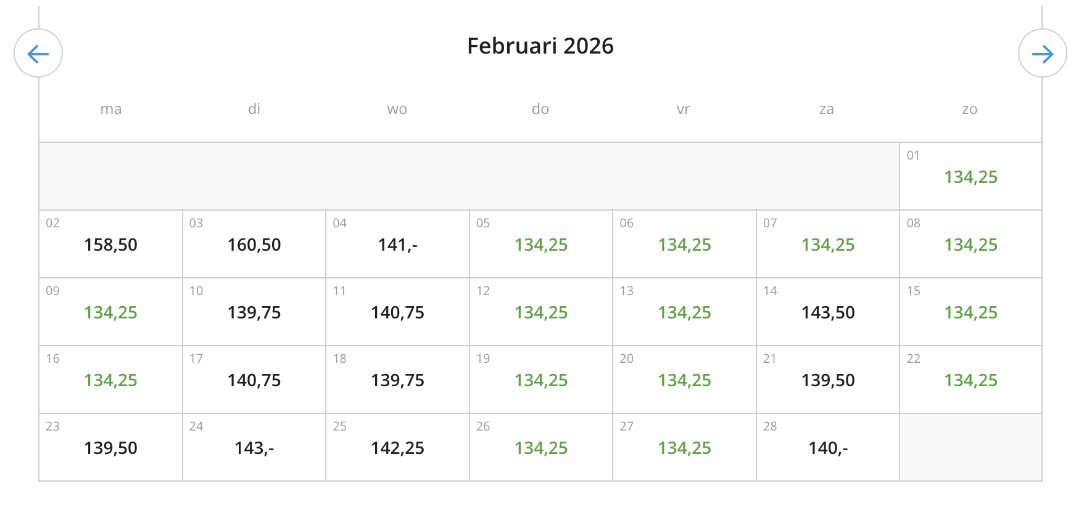This screenshot has width=1076, height=510.
Task: Pick February 11 priced 140,75
Action: coord(397,312)
